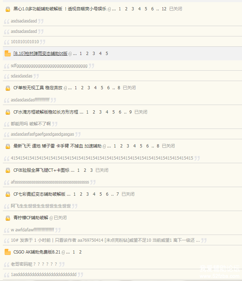This screenshot has height=281, width=242.
Task: Go to page 6 of 黑心1.0 thread
Action: pyautogui.click(x=152, y=9)
